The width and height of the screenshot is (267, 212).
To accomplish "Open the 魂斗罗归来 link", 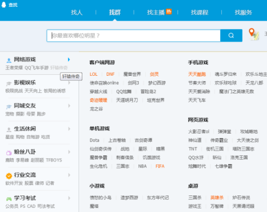I will [226, 74].
